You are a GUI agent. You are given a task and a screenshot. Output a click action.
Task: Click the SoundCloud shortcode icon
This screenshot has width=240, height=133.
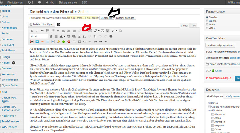[42, 42]
